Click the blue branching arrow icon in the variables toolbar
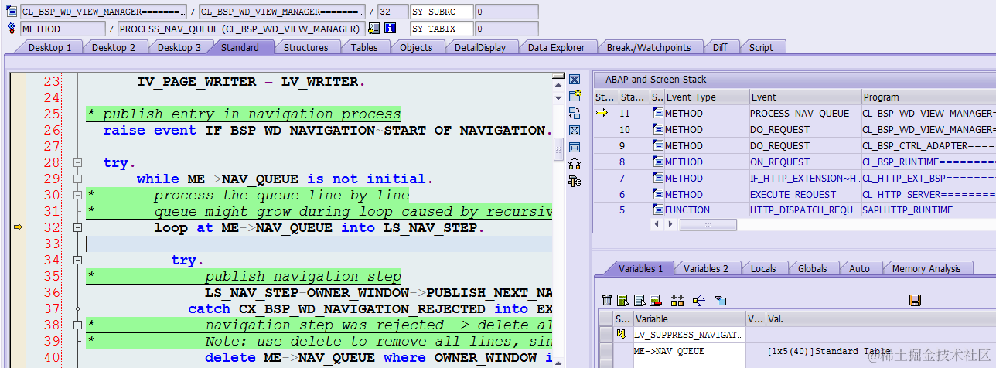 [x=699, y=300]
